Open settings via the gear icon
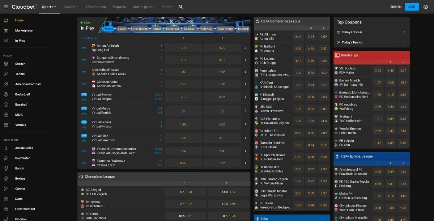The height and width of the screenshot is (221, 434). 426,7
